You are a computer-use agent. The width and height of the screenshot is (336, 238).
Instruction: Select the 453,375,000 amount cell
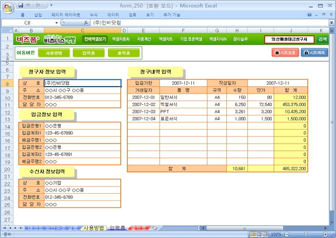pos(291,104)
